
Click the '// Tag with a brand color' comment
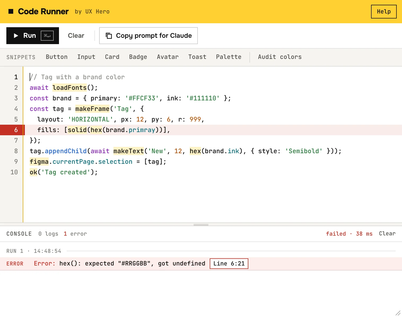coord(77,77)
